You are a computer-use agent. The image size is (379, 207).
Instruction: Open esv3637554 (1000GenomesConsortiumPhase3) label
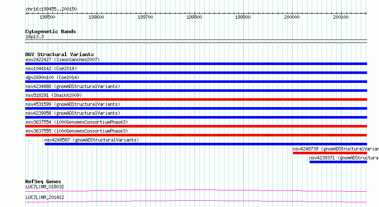[77, 122]
